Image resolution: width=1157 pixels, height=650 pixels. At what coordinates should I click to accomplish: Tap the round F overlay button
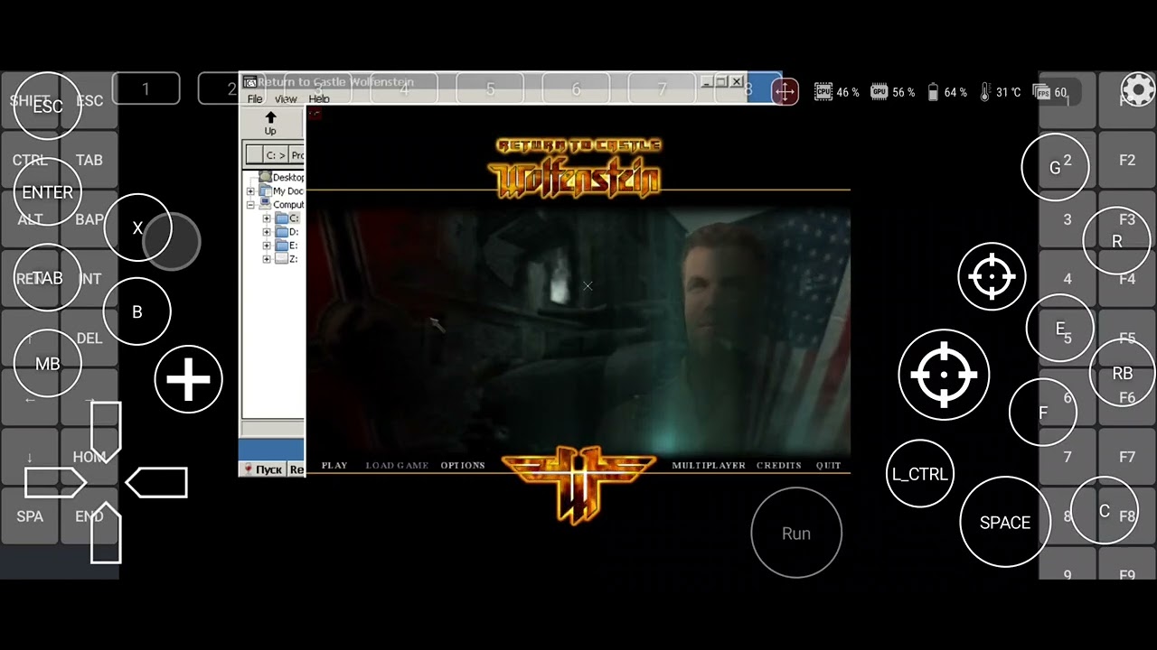click(x=1043, y=413)
